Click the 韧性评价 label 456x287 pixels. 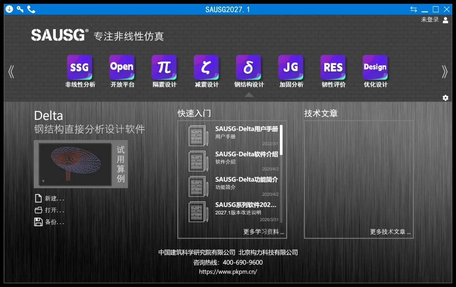coord(334,84)
